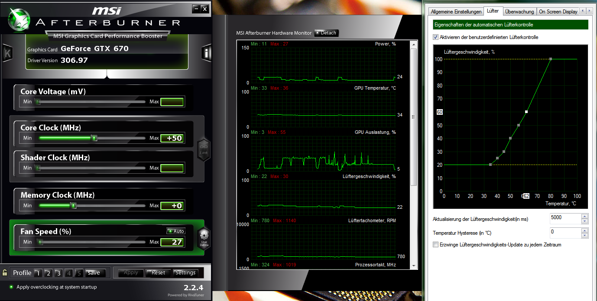
Task: Open the info panel with the i button
Action: point(206,53)
